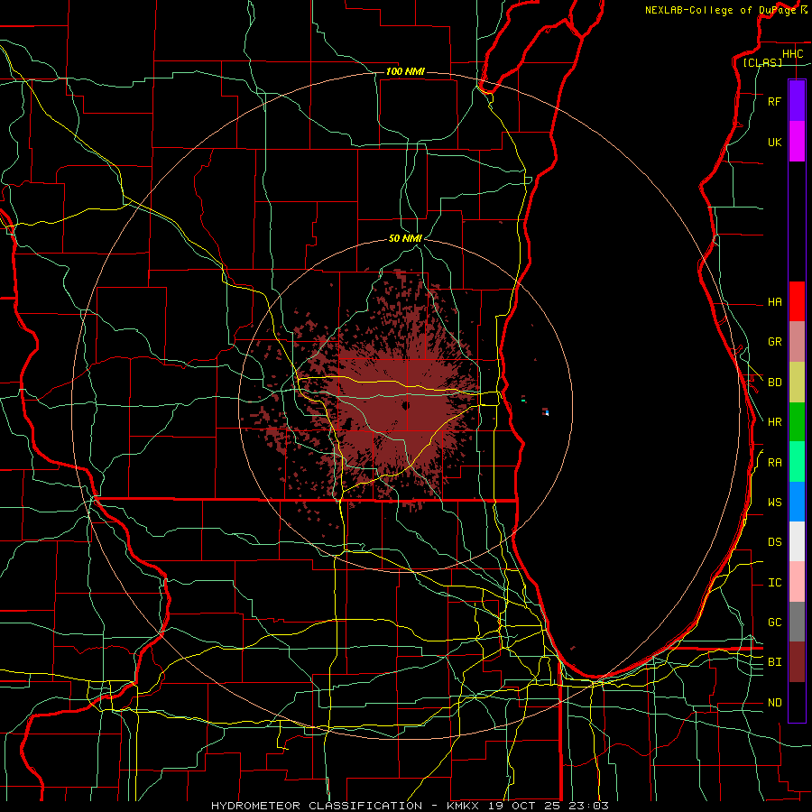Click the 'HA' legend label
Viewport: 812px width, 812px height.
click(774, 302)
